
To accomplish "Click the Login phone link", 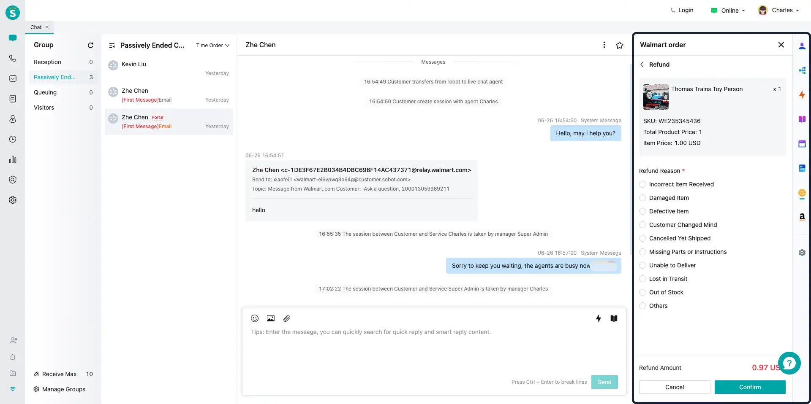I will point(682,11).
